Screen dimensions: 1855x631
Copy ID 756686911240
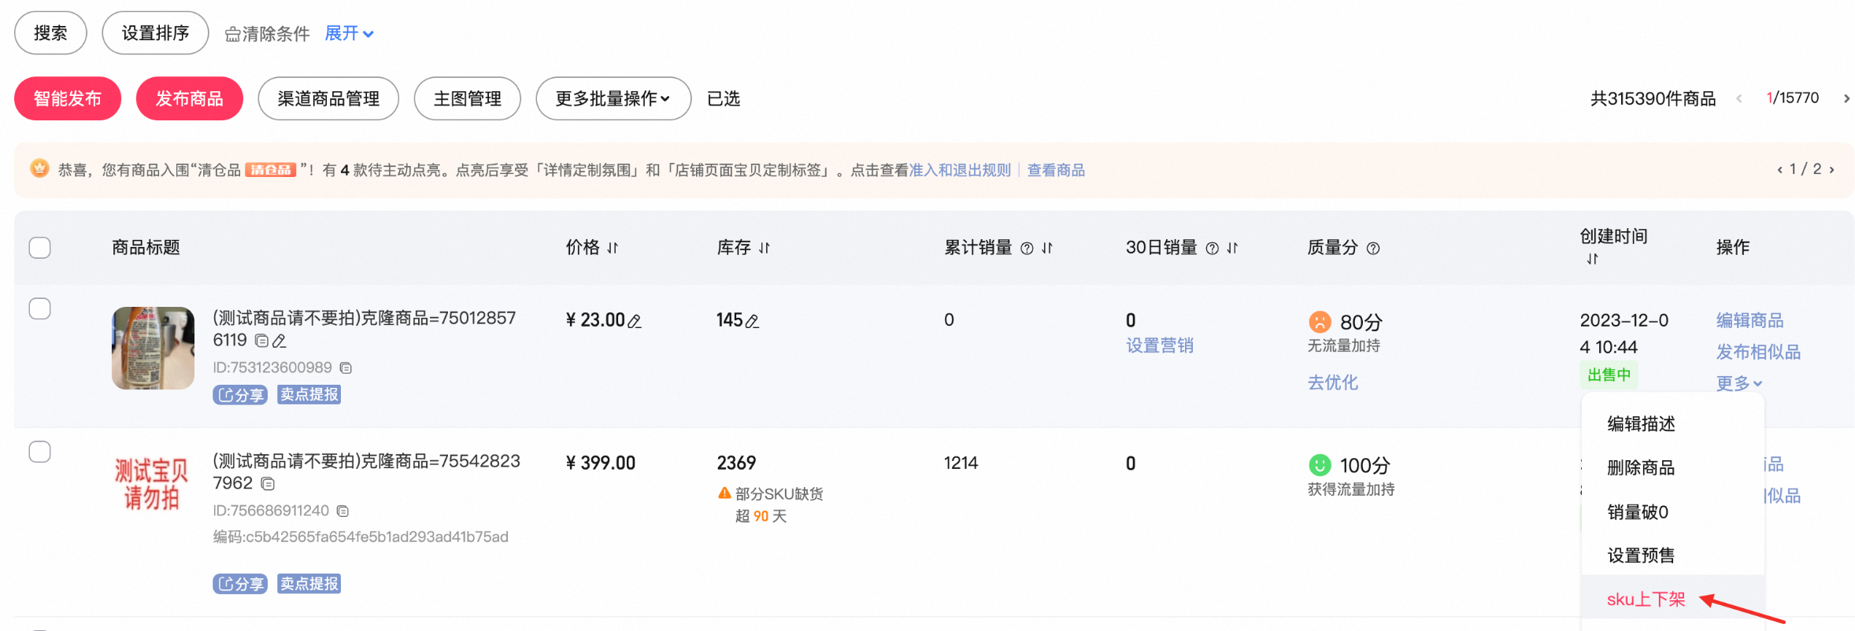click(342, 511)
